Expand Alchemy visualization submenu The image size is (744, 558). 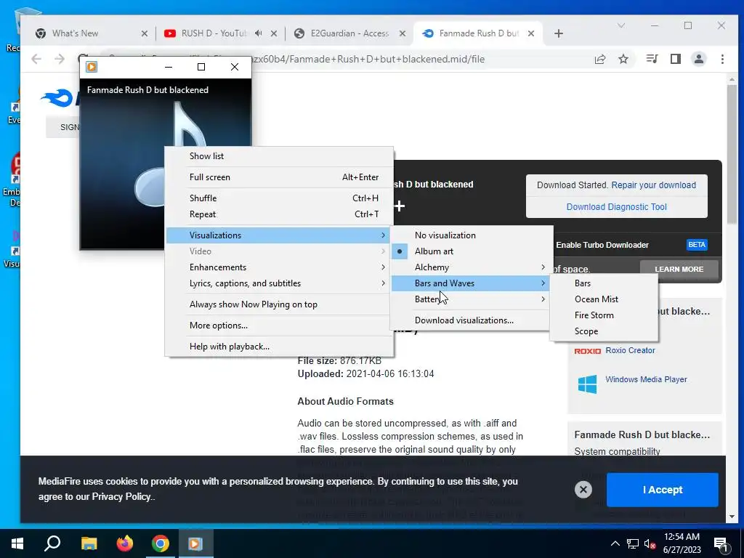471,267
